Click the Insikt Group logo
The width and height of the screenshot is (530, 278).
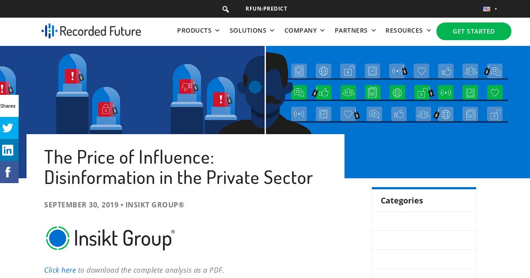(110, 238)
